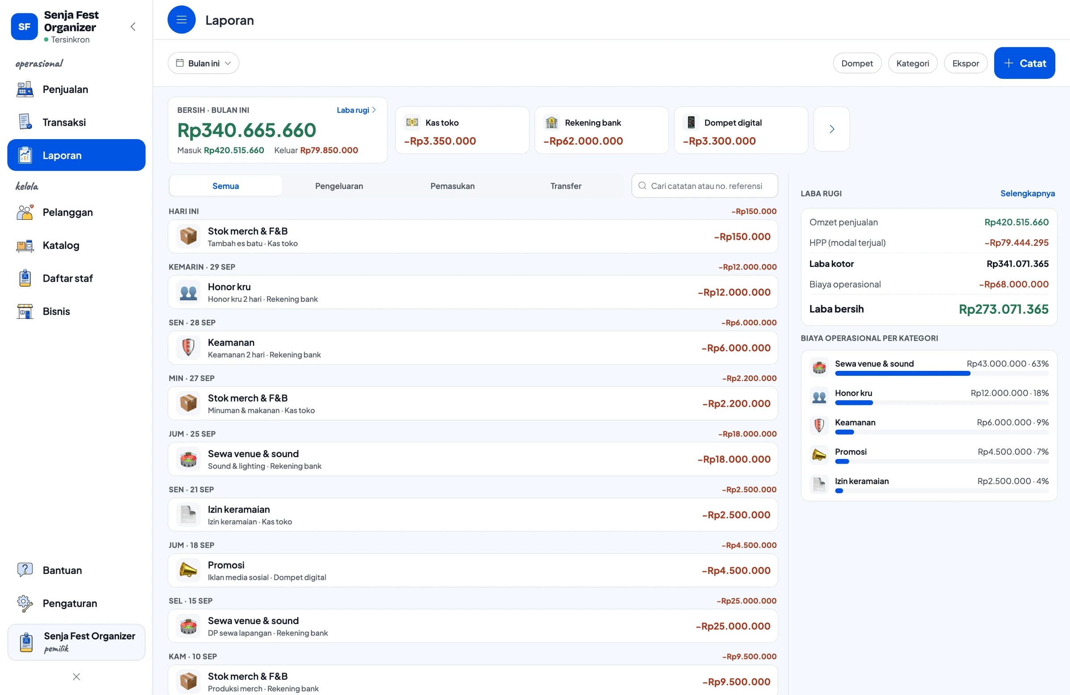Open Pengaturan gear icon
This screenshot has width=1070, height=695.
coord(25,603)
